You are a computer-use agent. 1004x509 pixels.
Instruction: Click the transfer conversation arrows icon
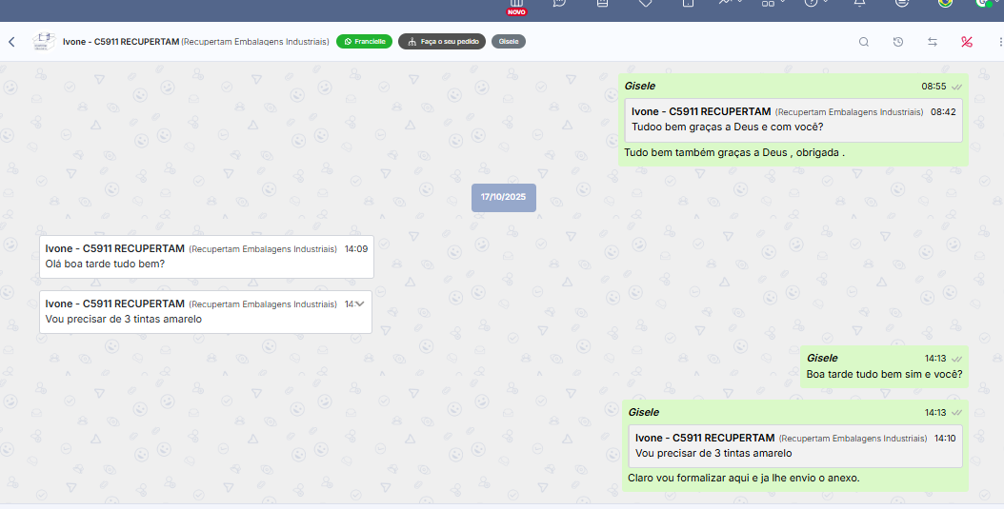933,42
